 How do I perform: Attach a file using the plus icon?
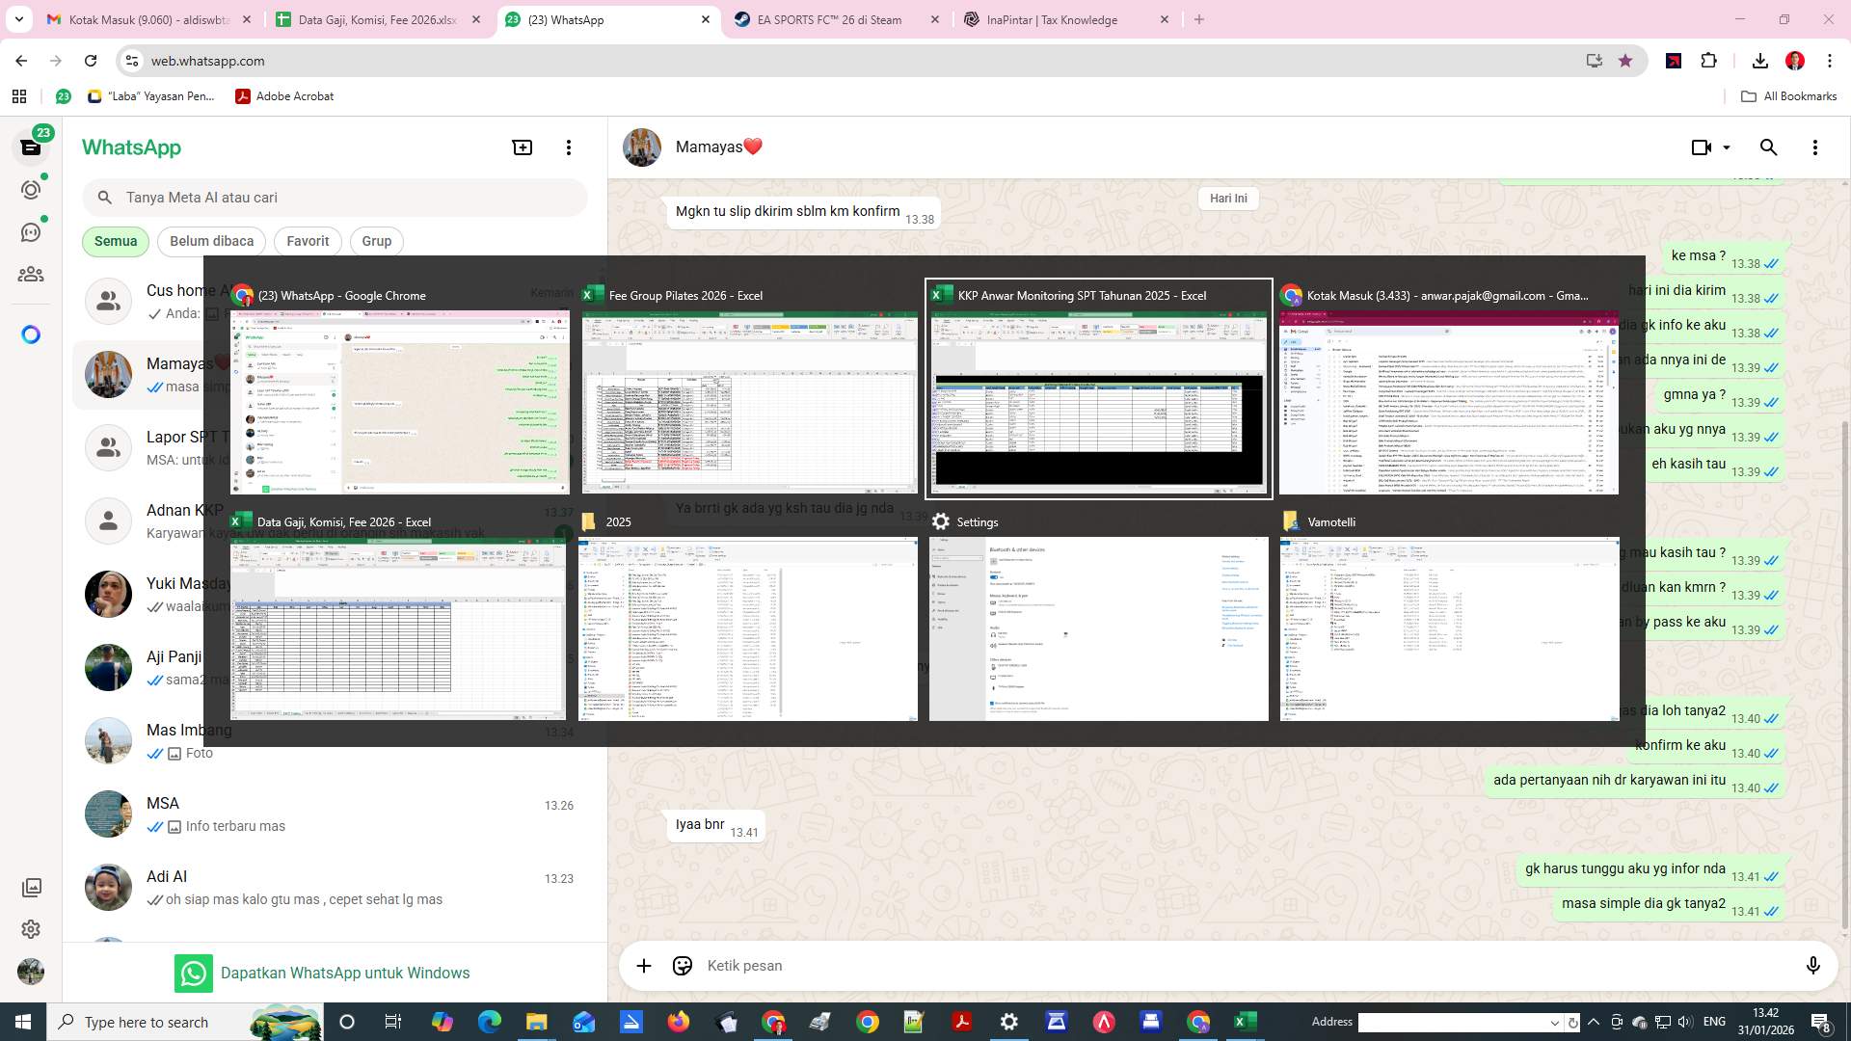pyautogui.click(x=644, y=965)
